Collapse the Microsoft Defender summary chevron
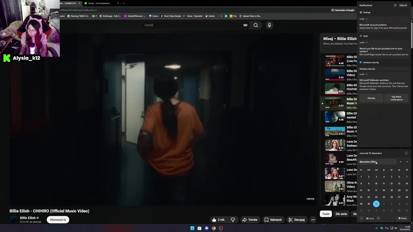Image resolution: width=413 pixels, height=232 pixels. coord(367,74)
